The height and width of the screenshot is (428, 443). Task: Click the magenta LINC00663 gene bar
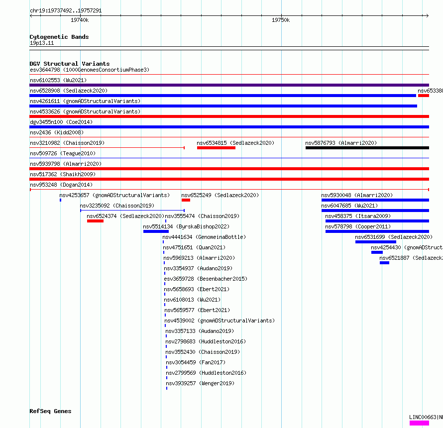pyautogui.click(x=419, y=423)
